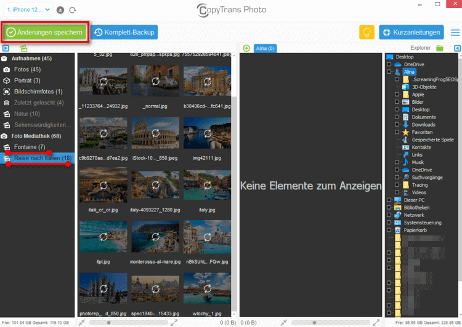The image size is (462, 327).
Task: Select the Netzwerk item
Action: tap(414, 215)
